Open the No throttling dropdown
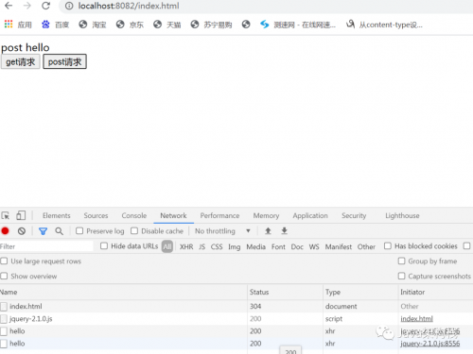This screenshot has width=473, height=354. point(222,231)
